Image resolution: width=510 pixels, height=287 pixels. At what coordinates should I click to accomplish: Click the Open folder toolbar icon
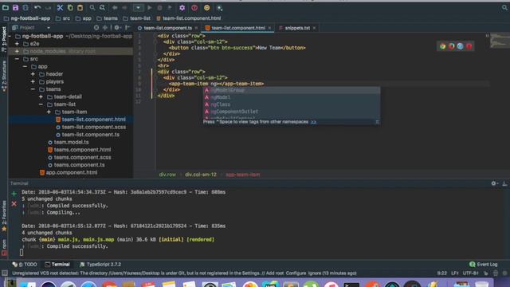tap(6, 7)
